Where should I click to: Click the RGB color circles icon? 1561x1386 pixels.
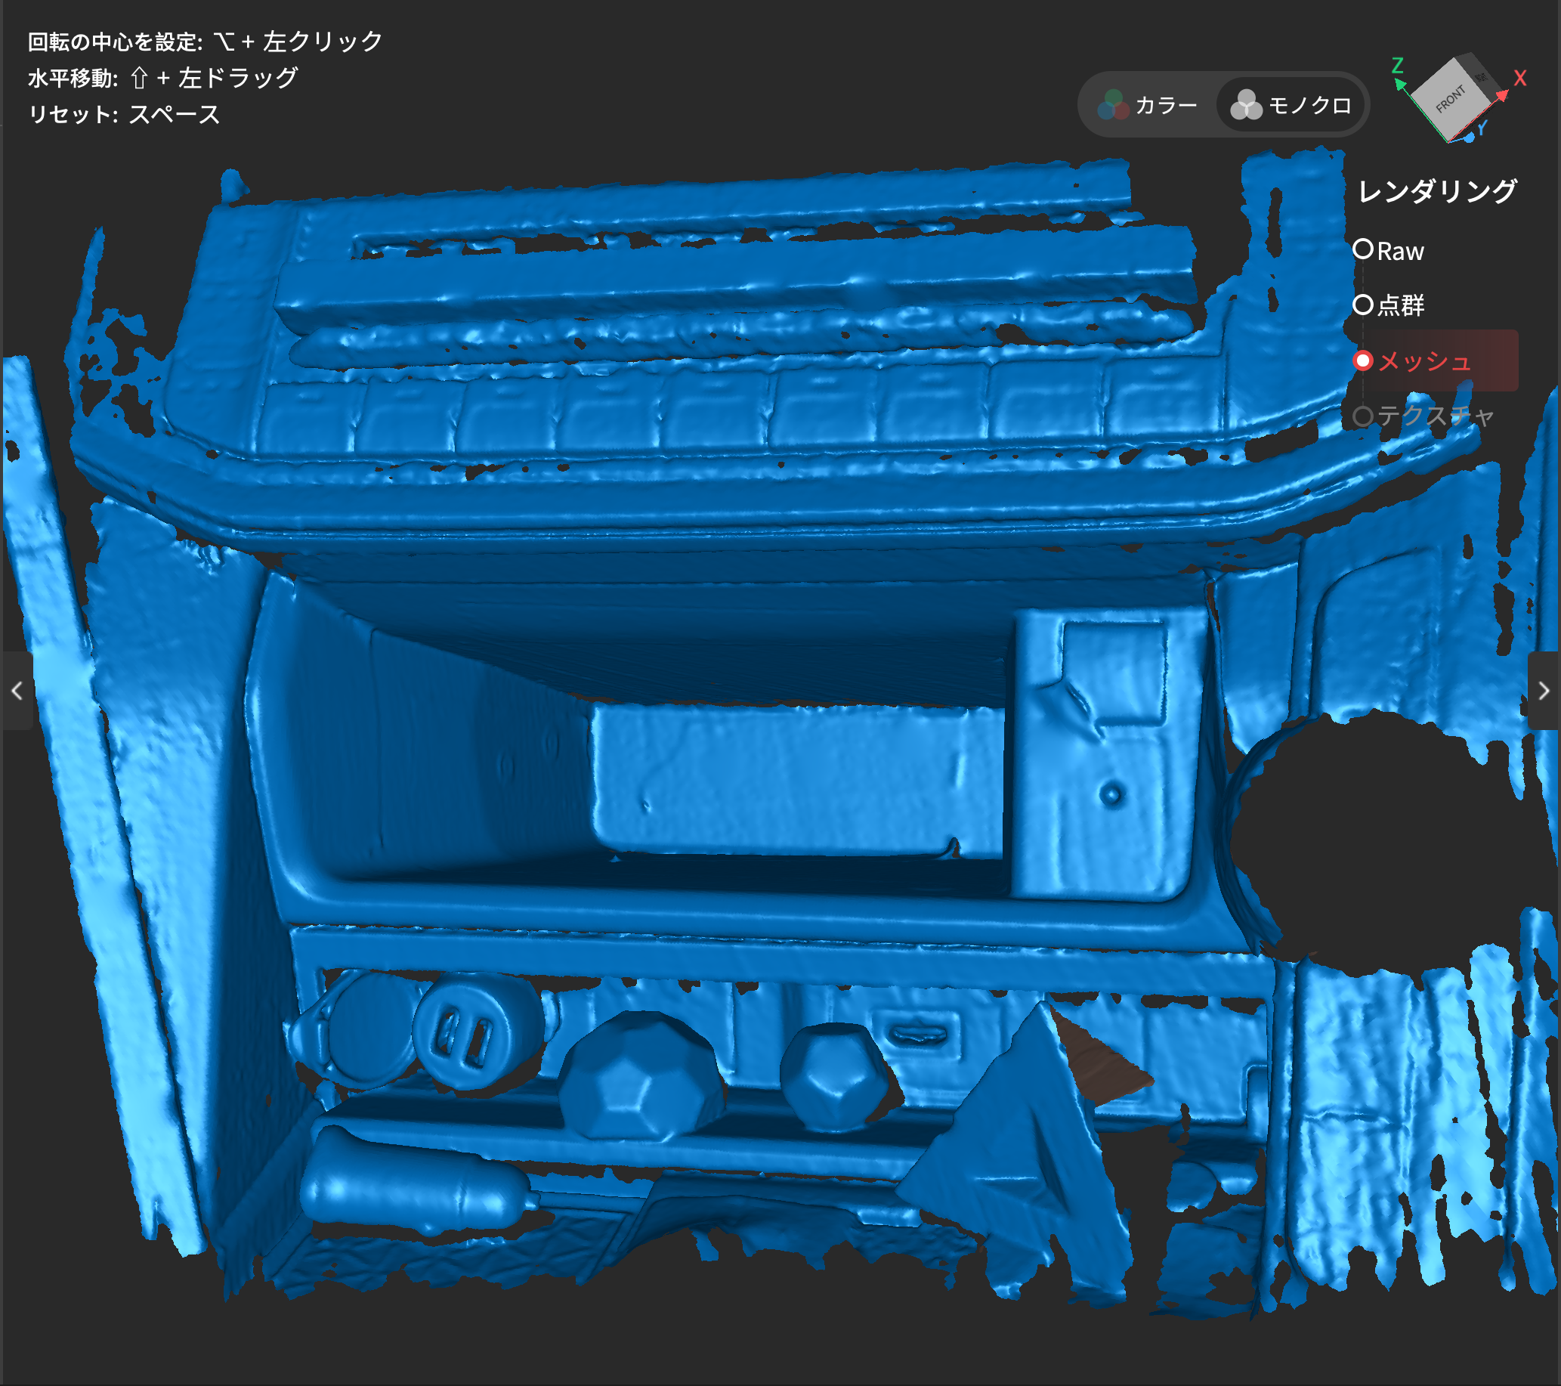(x=1113, y=105)
